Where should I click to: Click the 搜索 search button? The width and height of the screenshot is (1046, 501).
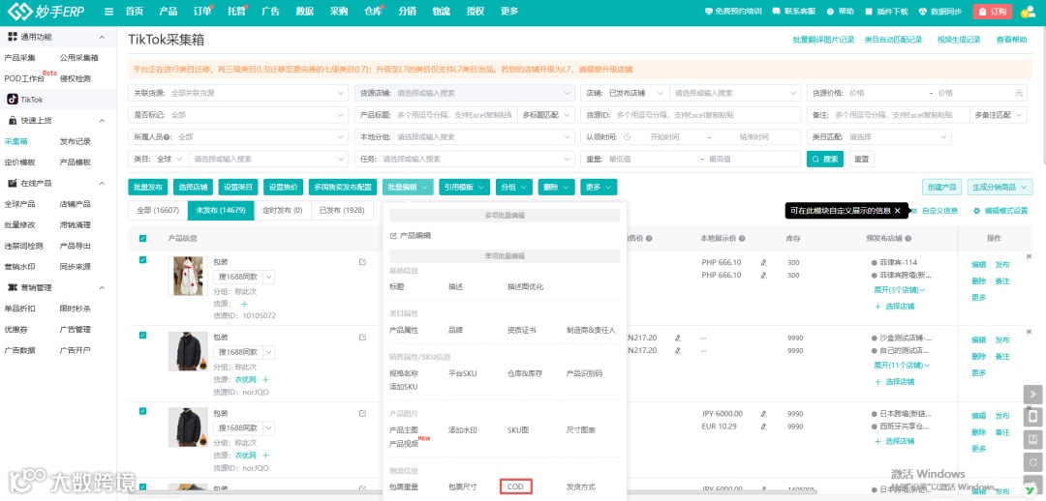tap(824, 160)
